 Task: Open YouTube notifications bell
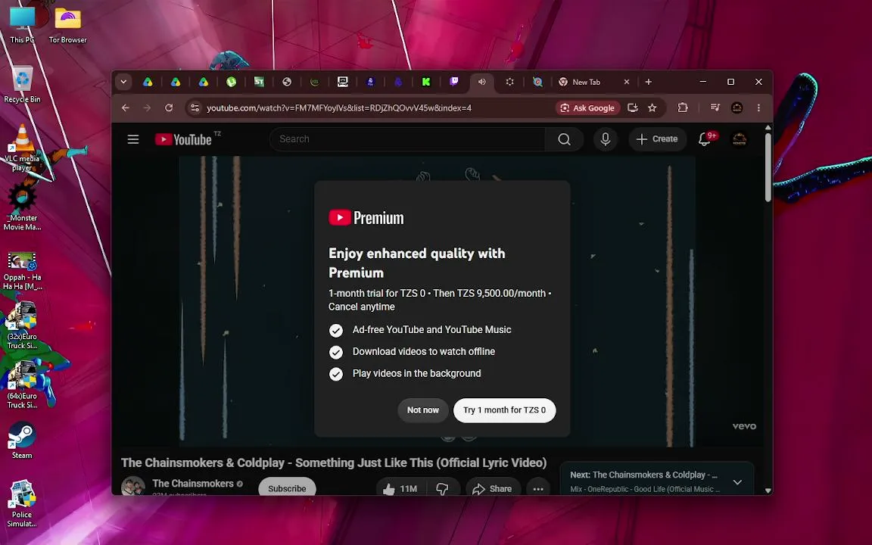[x=705, y=139]
